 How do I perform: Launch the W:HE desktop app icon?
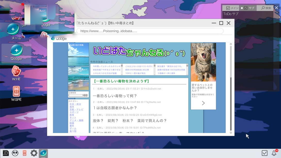[x=16, y=73]
